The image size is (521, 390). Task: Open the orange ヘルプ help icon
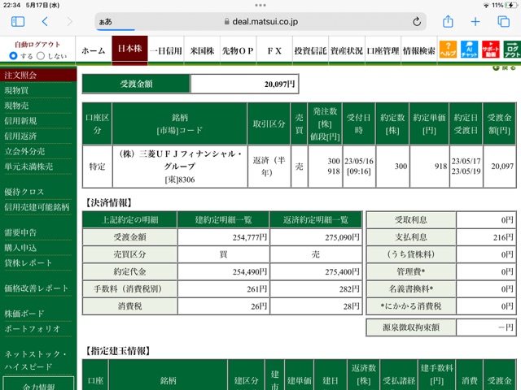click(448, 50)
